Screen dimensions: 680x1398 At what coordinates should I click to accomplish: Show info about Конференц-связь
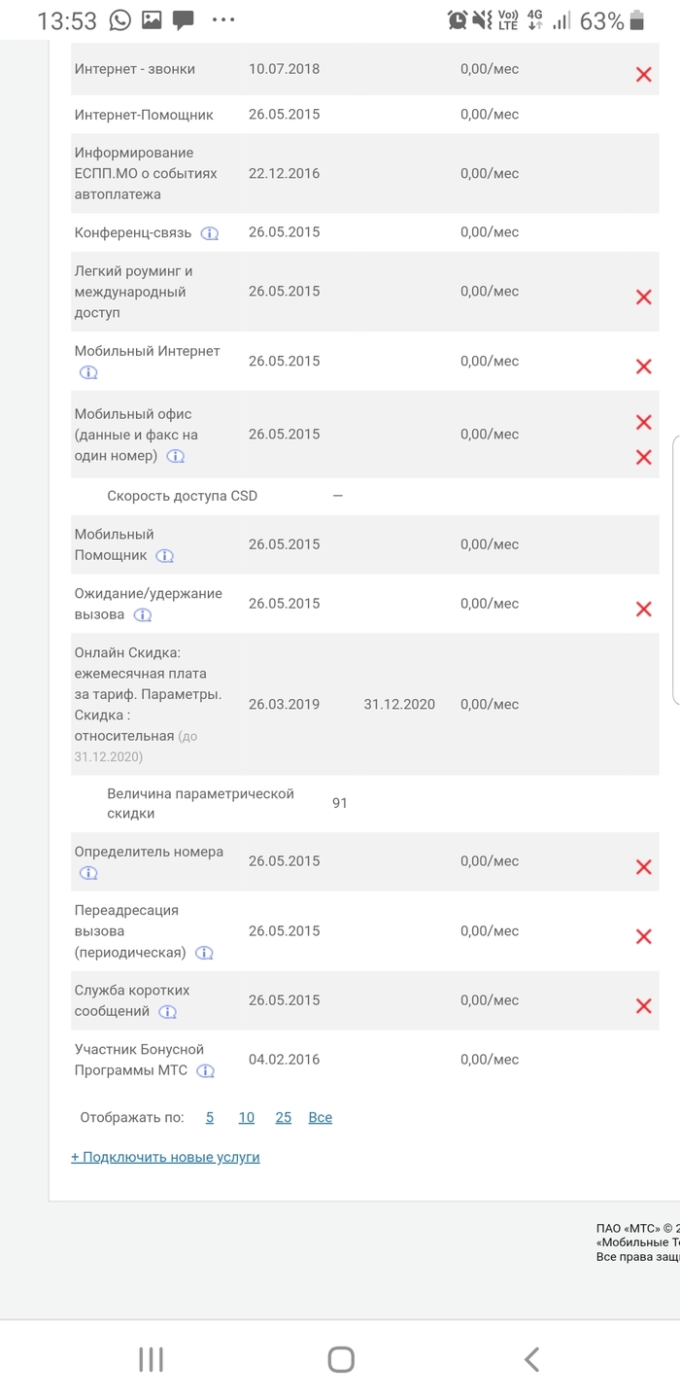pos(210,233)
